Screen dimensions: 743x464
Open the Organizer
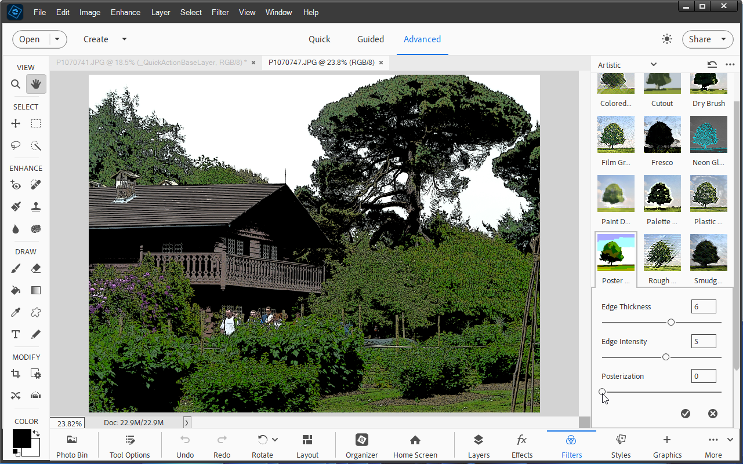click(x=362, y=446)
